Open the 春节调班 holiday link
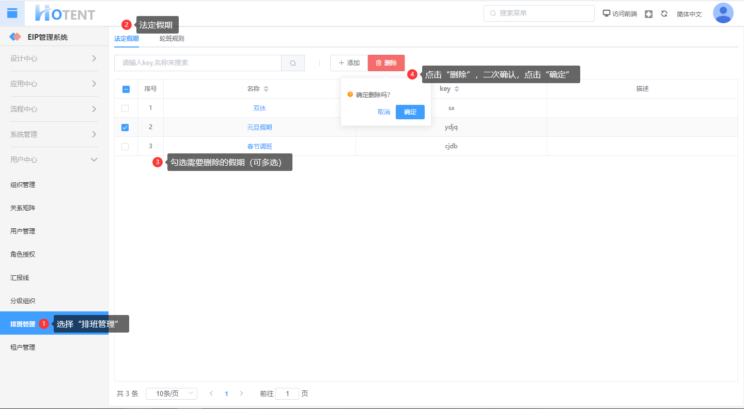 point(259,147)
